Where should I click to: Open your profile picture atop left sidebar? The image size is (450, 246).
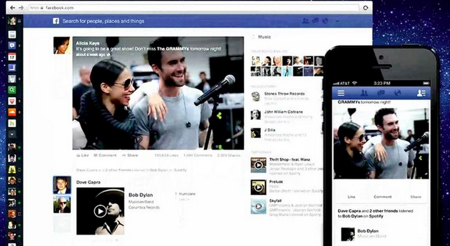(12, 20)
